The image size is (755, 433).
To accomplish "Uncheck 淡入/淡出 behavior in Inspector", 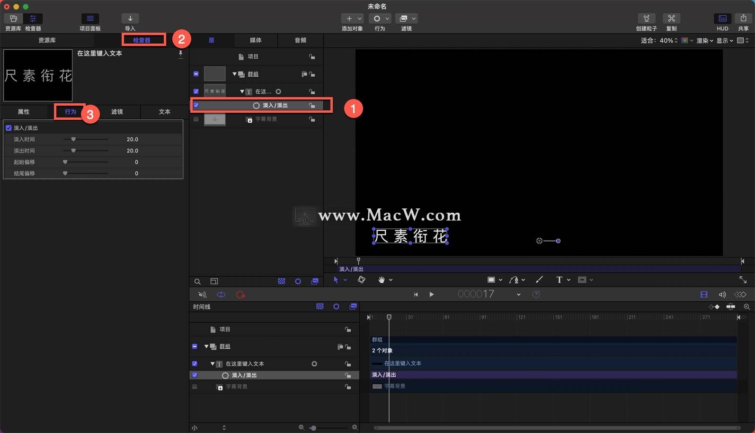I will click(x=9, y=128).
